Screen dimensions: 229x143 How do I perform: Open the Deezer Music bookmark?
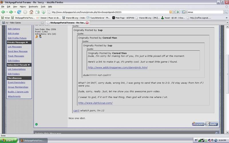49,18
